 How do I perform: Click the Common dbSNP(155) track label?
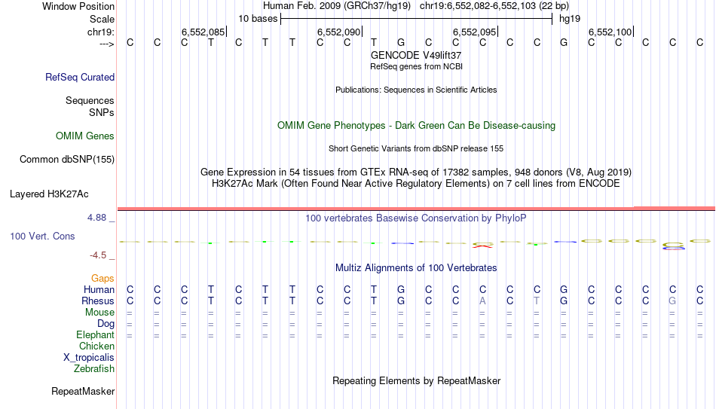(x=66, y=160)
